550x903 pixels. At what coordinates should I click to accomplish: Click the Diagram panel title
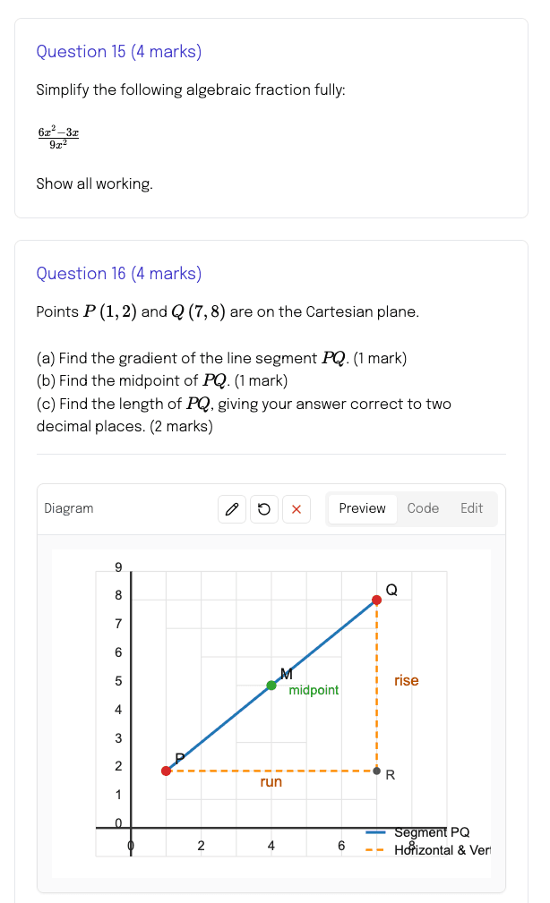pyautogui.click(x=68, y=507)
